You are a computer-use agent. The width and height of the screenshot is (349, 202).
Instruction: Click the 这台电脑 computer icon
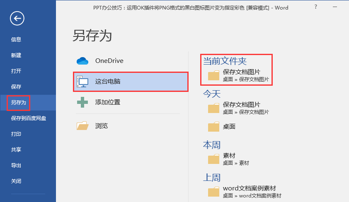(82, 82)
